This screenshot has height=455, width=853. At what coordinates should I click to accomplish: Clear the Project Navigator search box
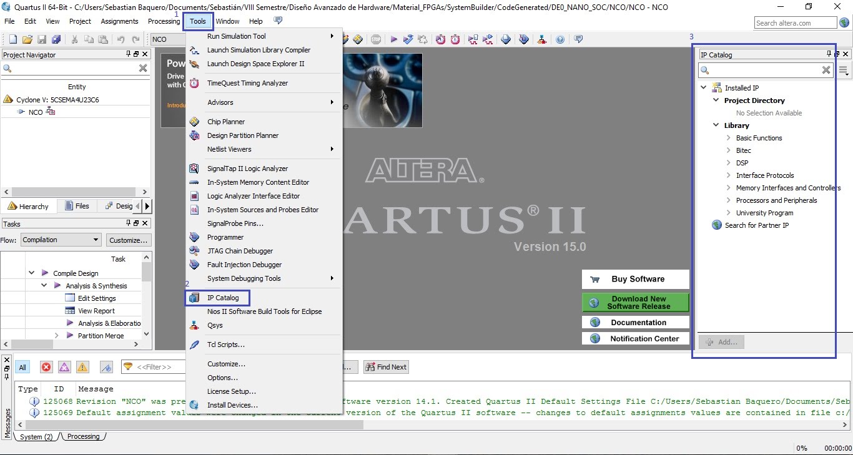coord(143,68)
